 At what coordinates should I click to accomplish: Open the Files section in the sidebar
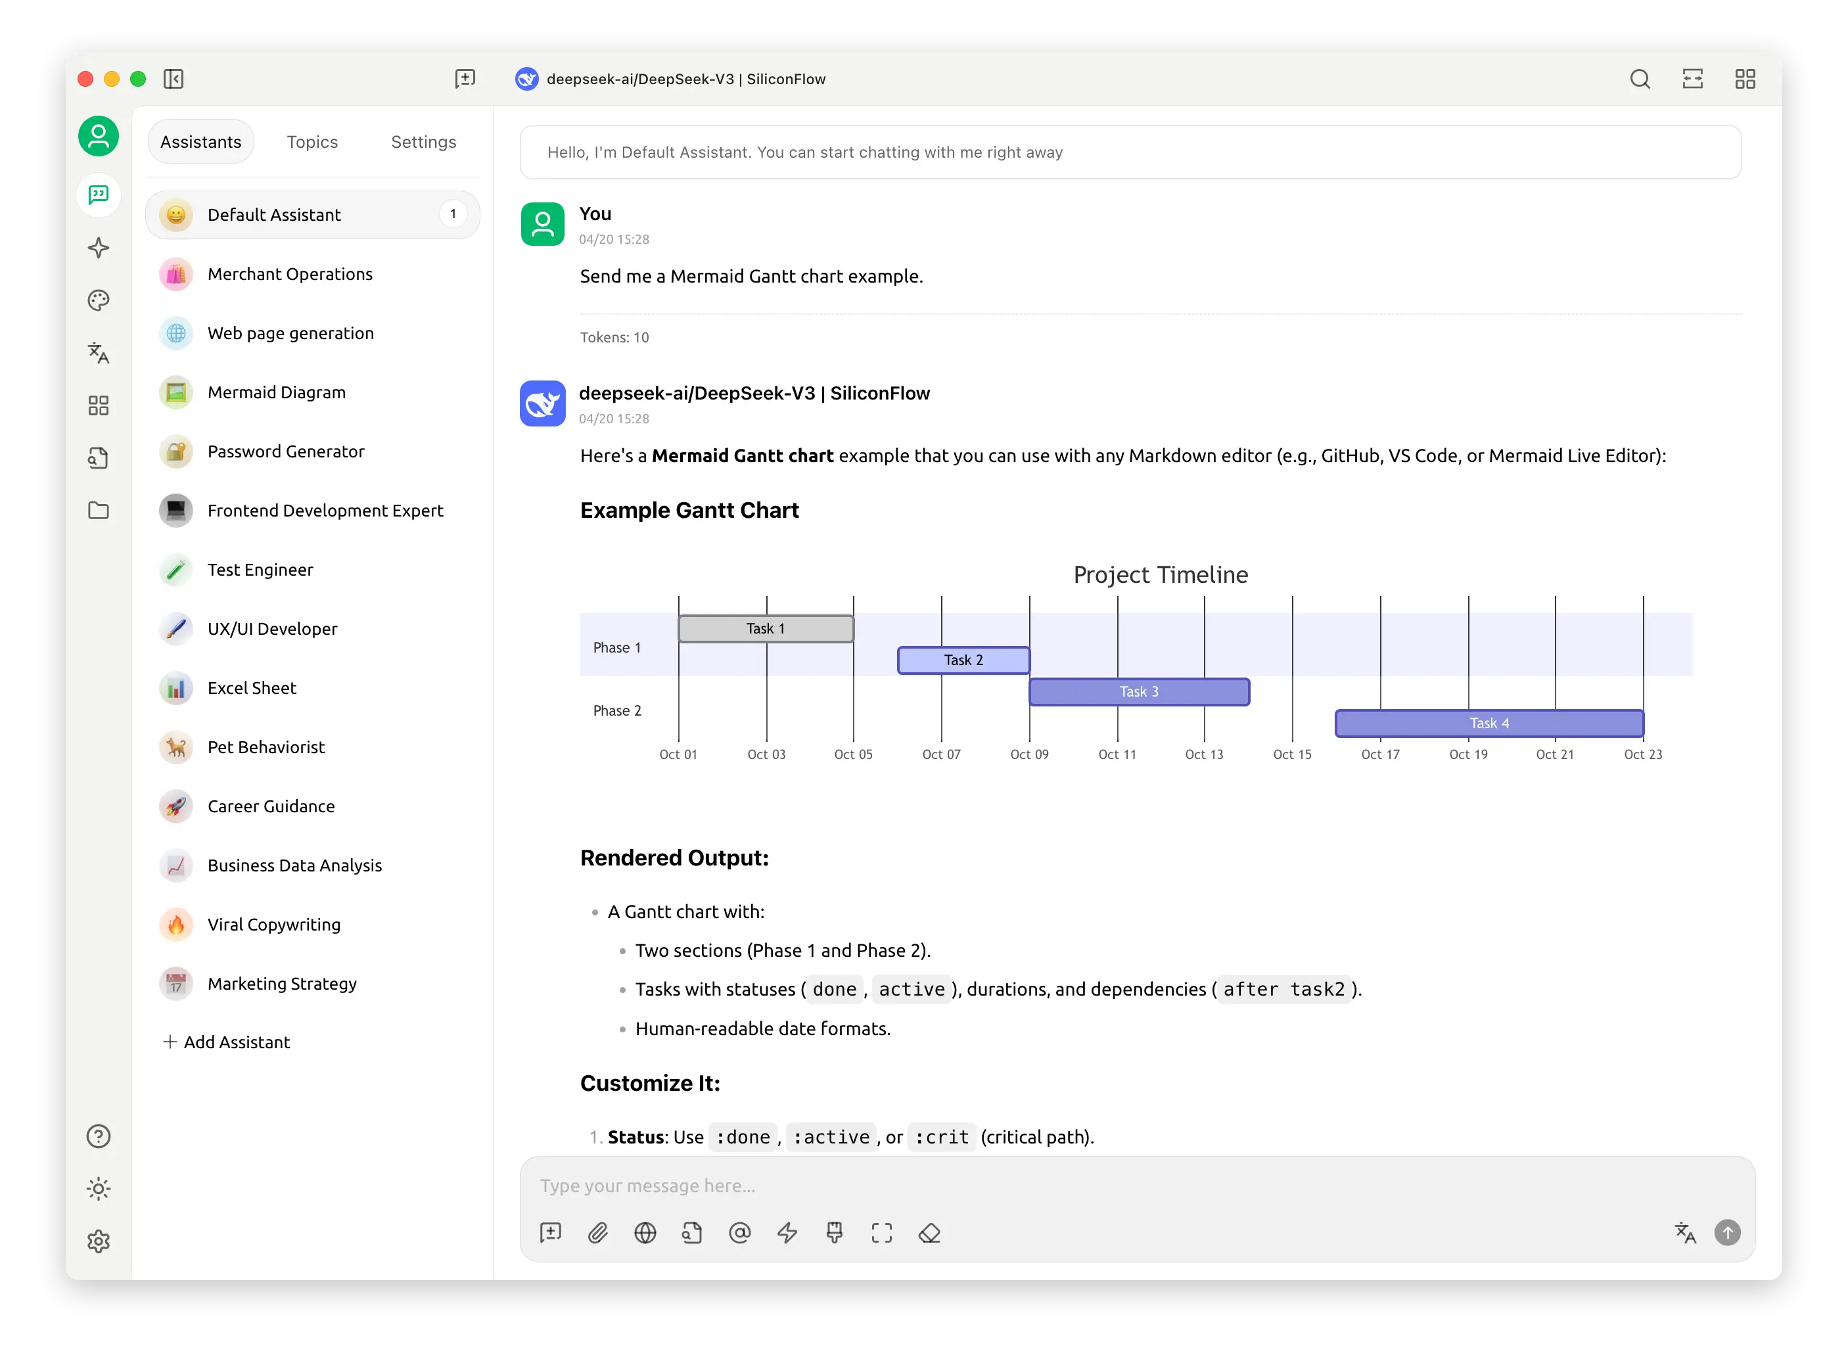click(98, 510)
